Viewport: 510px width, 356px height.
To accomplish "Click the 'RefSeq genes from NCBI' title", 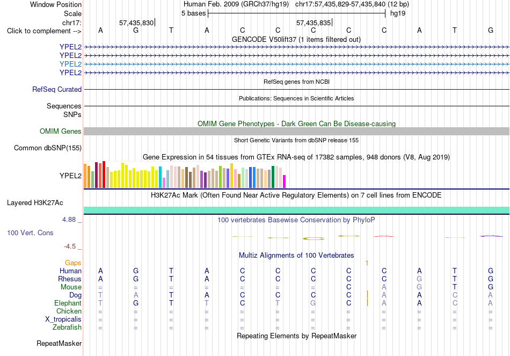I will tap(297, 82).
